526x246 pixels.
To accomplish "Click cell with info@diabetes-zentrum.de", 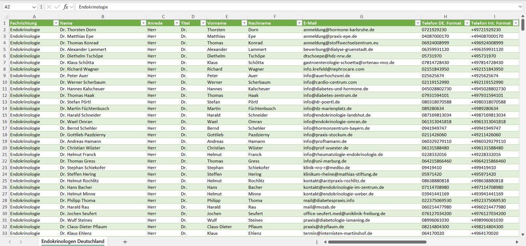I will point(330,96).
